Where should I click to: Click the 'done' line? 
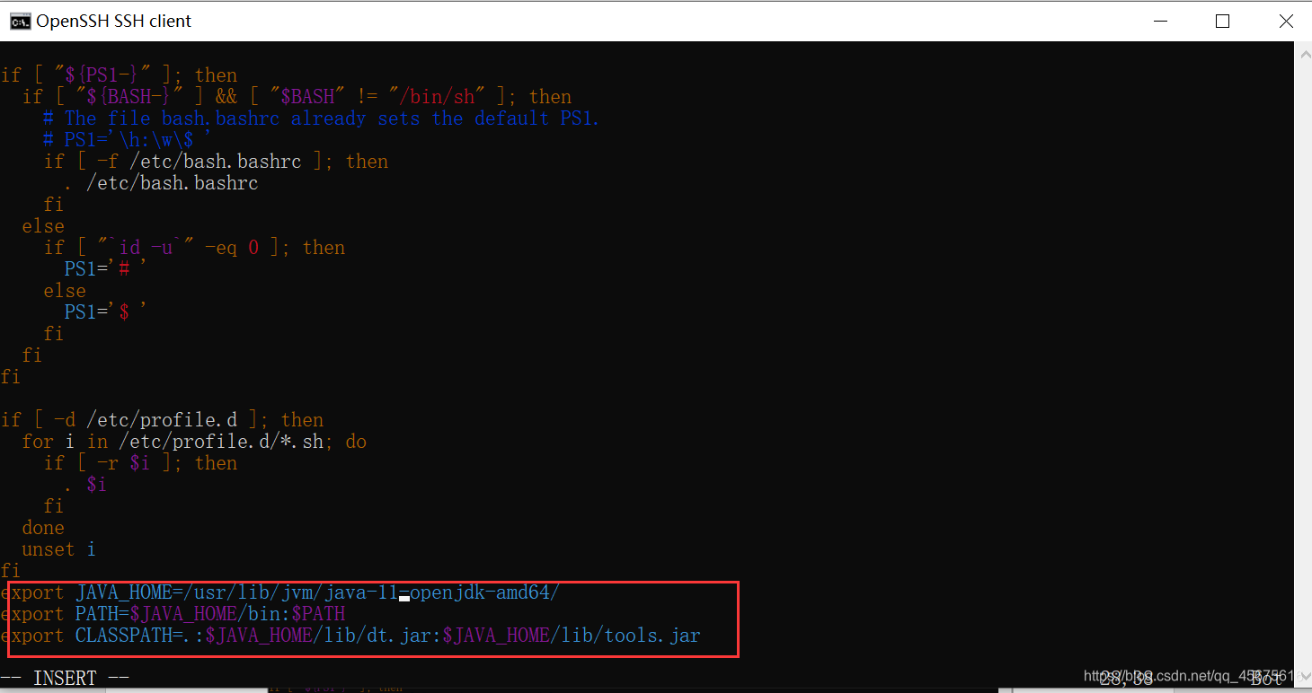[43, 528]
